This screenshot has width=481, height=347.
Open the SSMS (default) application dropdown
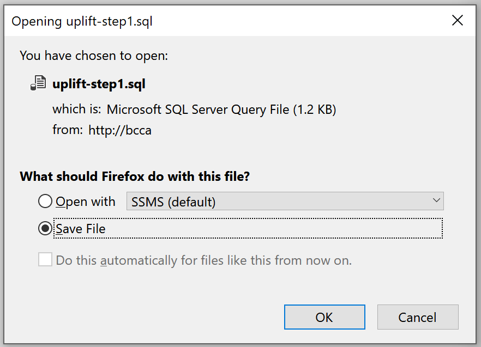[285, 201]
